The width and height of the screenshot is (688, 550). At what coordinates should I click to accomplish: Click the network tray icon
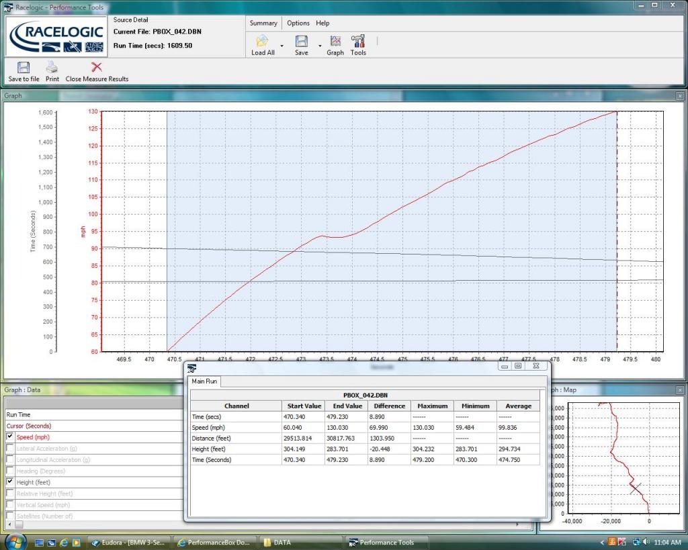coord(636,542)
